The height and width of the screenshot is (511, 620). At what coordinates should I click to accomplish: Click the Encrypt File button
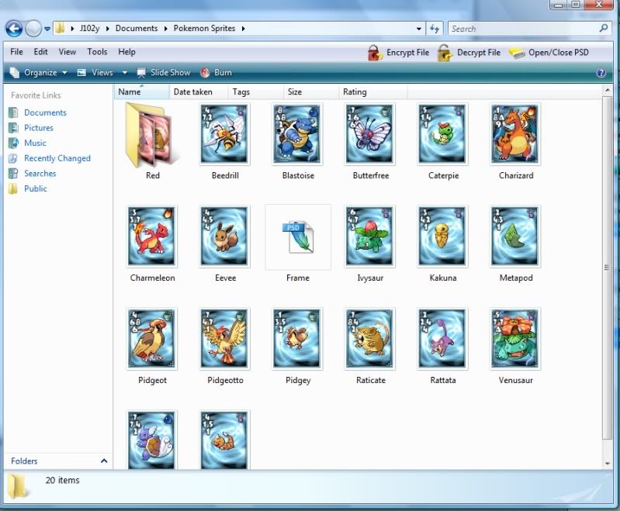point(398,53)
